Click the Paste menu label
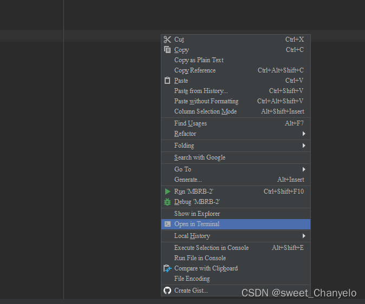 (x=181, y=81)
